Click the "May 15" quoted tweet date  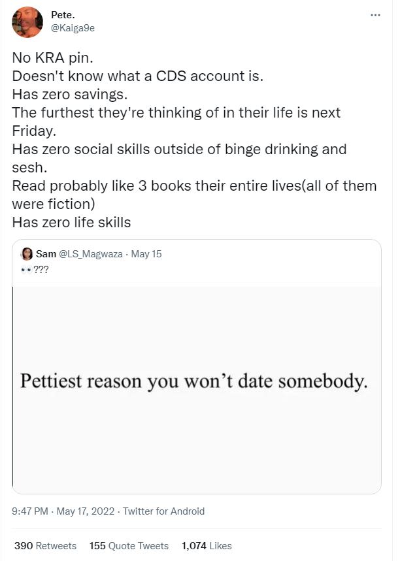pyautogui.click(x=146, y=254)
